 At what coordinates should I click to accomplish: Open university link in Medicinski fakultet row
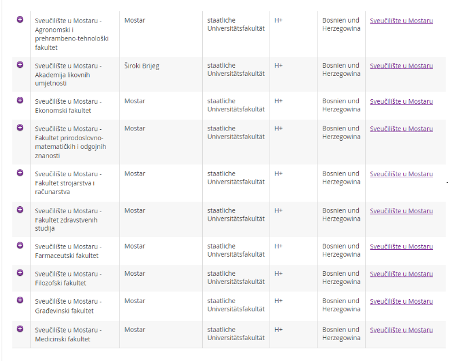tap(401, 330)
